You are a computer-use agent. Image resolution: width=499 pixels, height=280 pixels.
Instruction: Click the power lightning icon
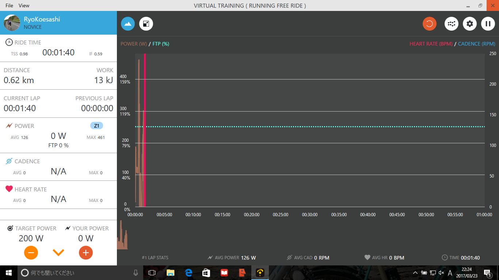click(x=9, y=126)
